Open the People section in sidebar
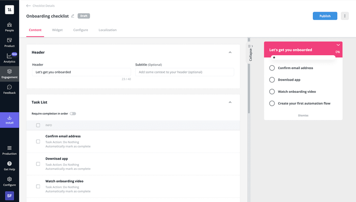The image size is (356, 202). (x=9, y=27)
